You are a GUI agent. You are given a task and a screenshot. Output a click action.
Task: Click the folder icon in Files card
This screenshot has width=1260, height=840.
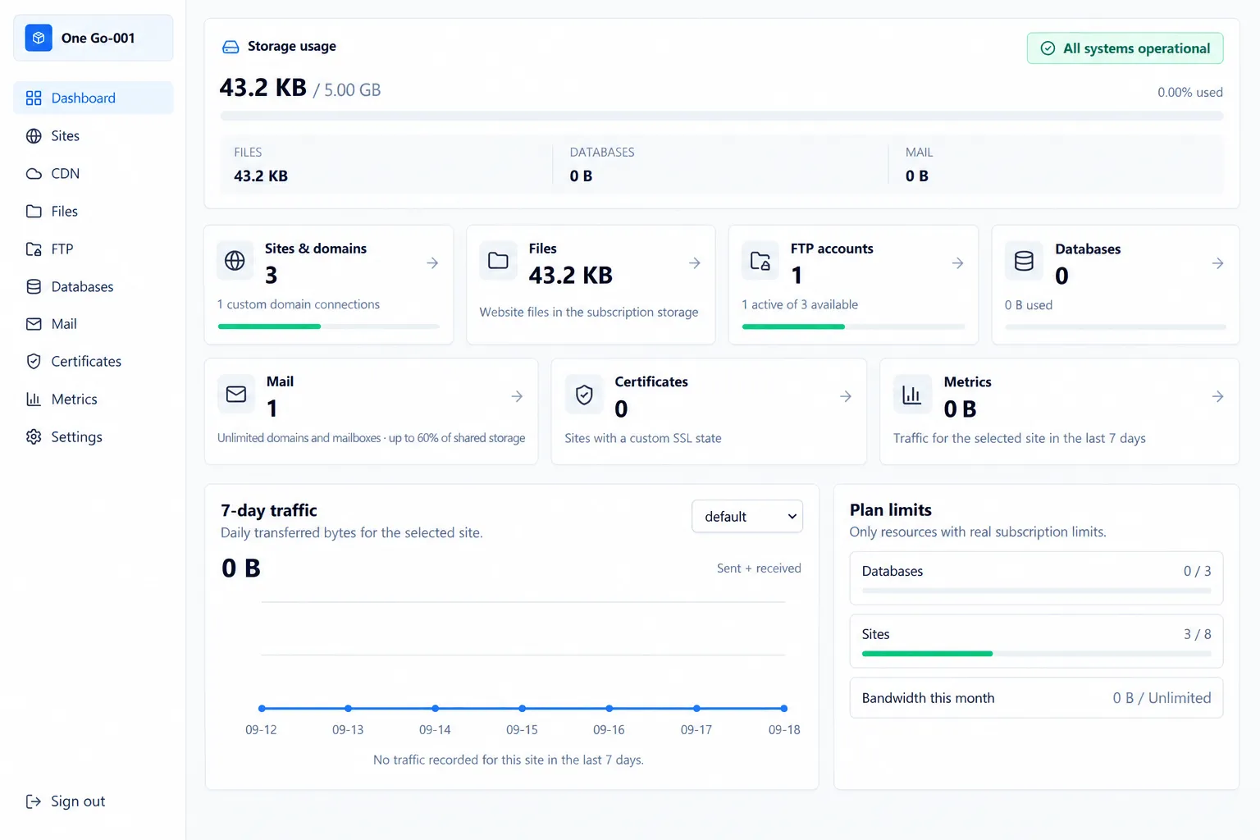498,261
